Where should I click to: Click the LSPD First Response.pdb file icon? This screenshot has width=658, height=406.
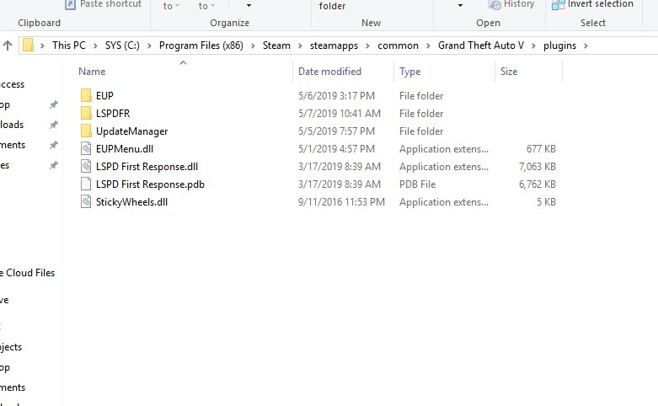86,184
